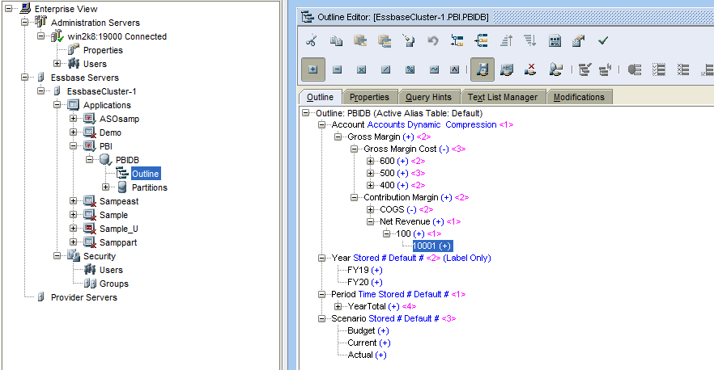714x370 pixels.
Task: Select the Provider Servers node
Action: point(84,297)
